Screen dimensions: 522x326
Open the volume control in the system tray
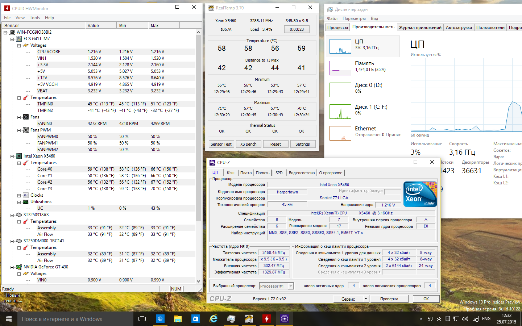(x=465, y=319)
